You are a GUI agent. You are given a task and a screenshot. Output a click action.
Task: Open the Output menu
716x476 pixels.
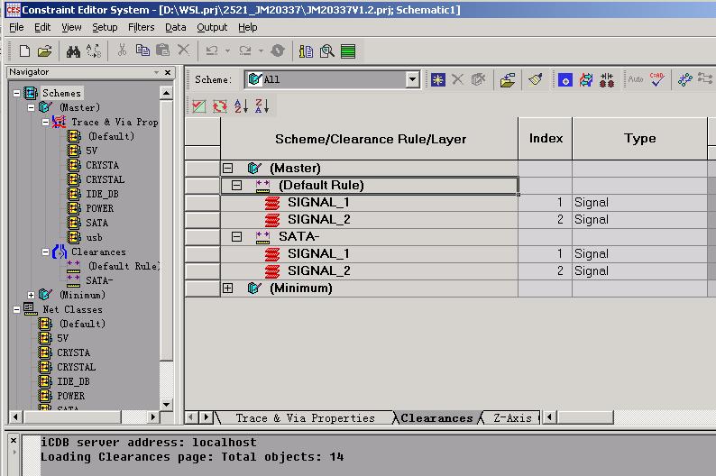[212, 27]
